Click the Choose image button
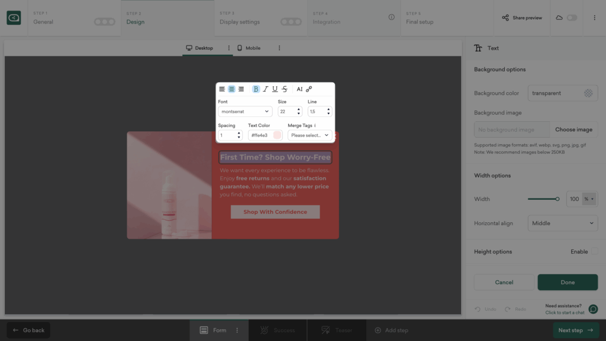The width and height of the screenshot is (606, 341). (x=573, y=129)
